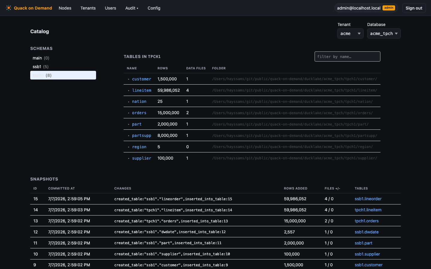This screenshot has width=431, height=269.
Task: Open the ssb1.part snapshot table link
Action: coord(363,243)
